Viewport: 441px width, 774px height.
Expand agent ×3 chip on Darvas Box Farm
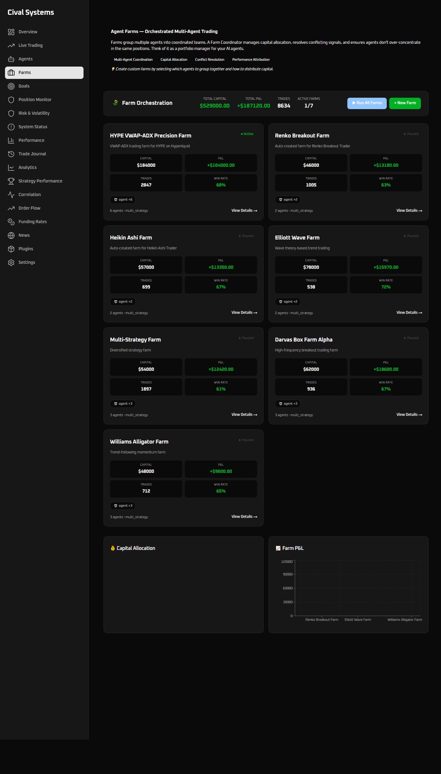click(x=288, y=404)
